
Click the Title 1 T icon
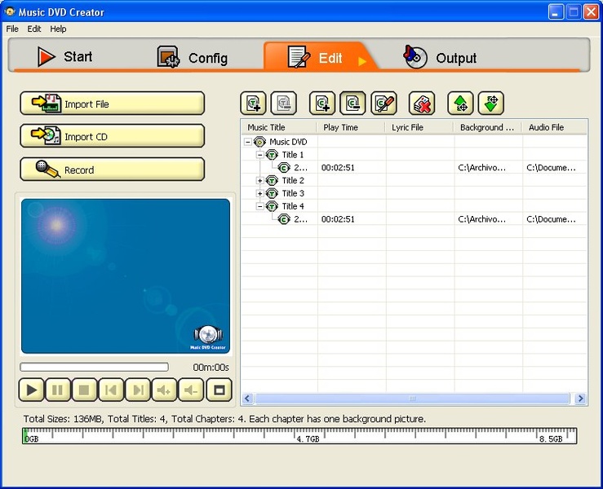[272, 155]
